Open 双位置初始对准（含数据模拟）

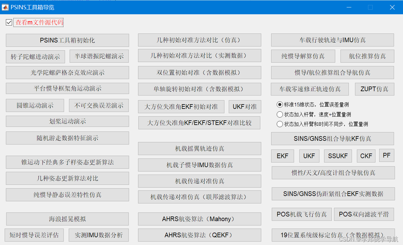click(x=200, y=73)
